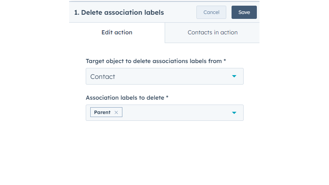Save the delete association labels action
329x185 pixels.
point(244,12)
